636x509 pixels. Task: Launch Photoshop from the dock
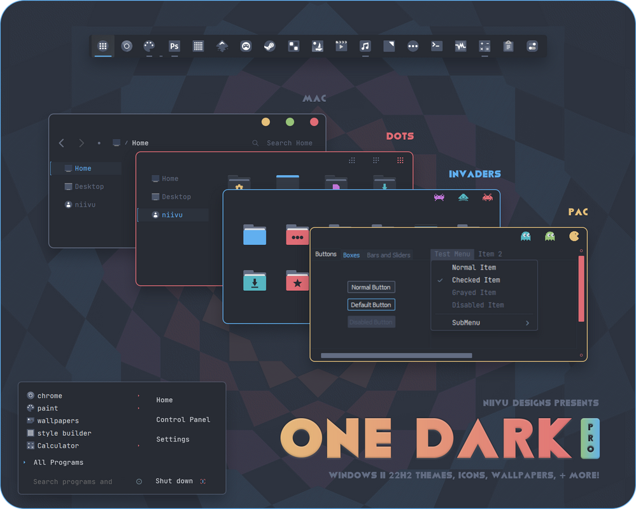coord(174,46)
